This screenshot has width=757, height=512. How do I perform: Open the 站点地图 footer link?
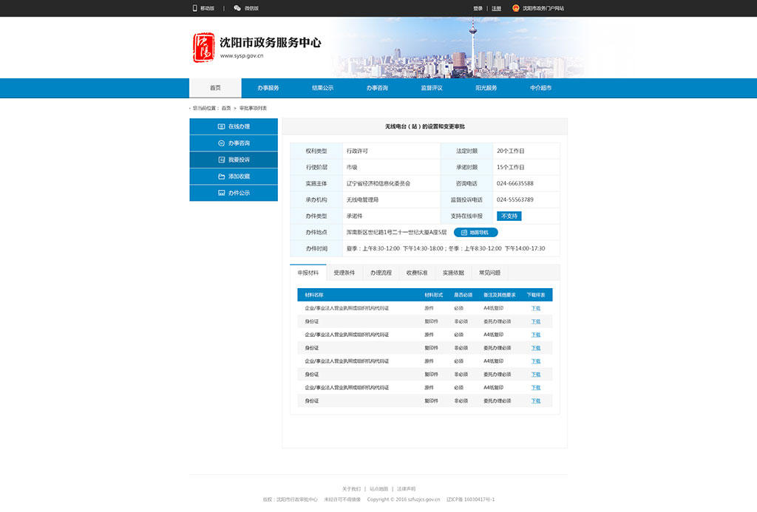click(x=378, y=489)
